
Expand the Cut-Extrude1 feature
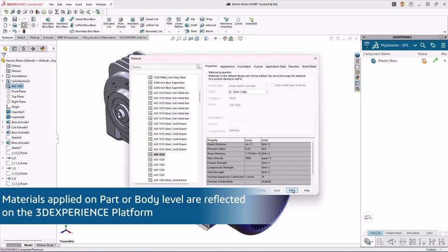pos(3,127)
